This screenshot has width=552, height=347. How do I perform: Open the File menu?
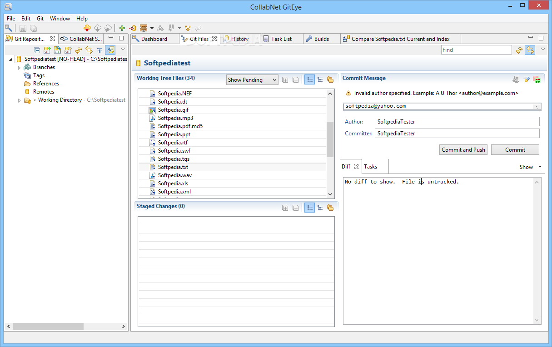(x=11, y=19)
